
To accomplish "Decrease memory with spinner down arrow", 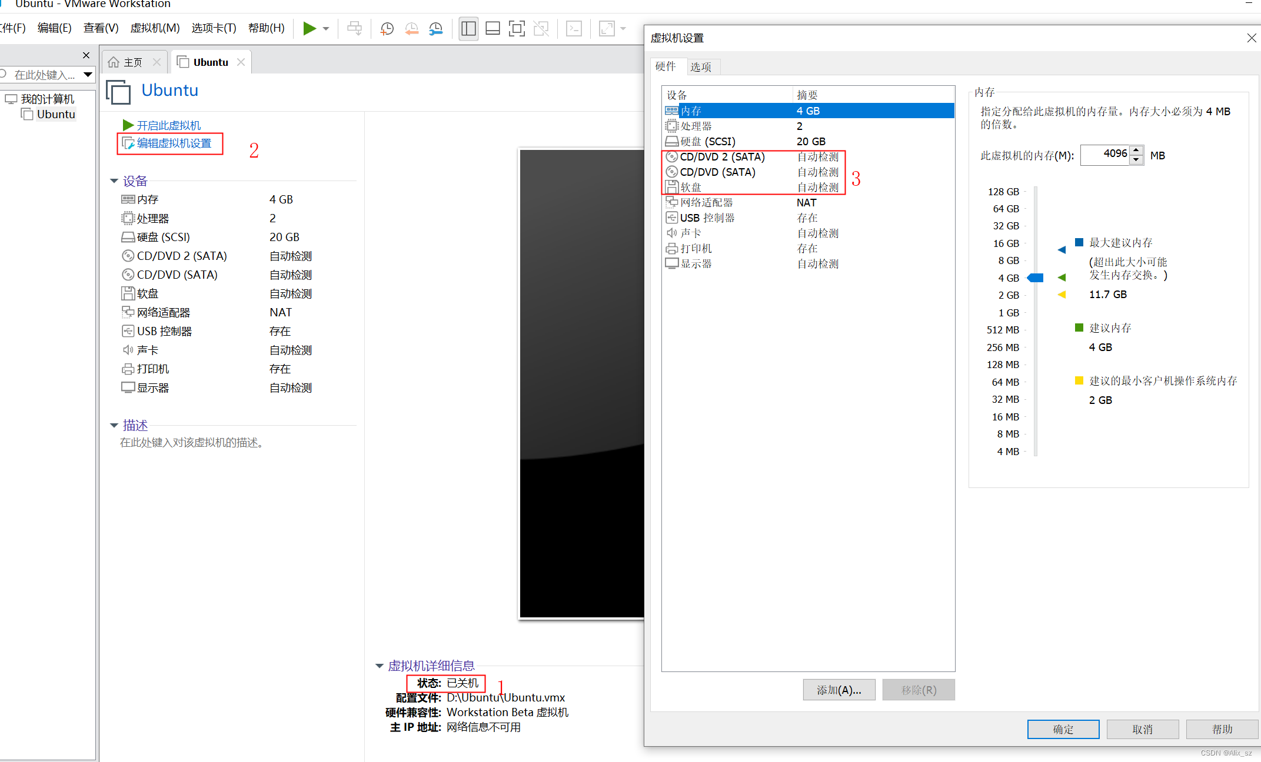I will pos(1137,160).
